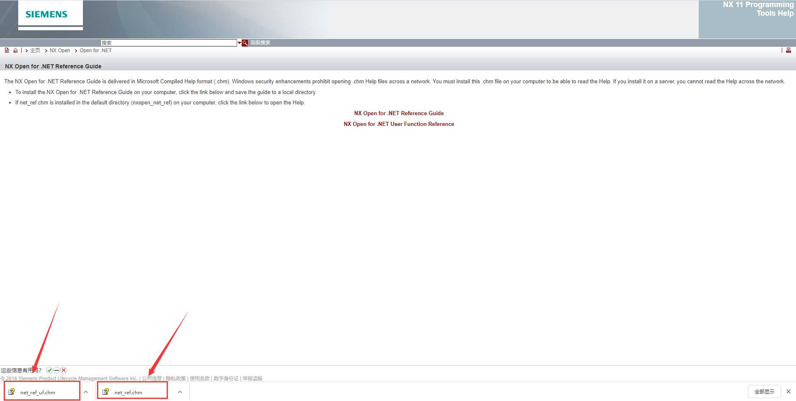
Task: Close the downloads bar
Action: pyautogui.click(x=789, y=391)
